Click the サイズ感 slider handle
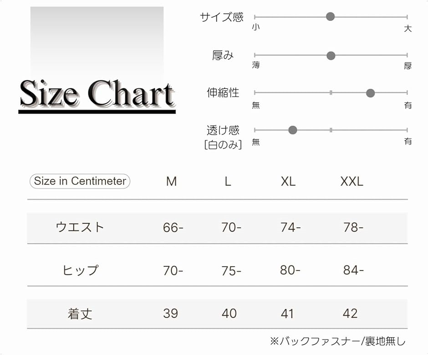 click(331, 17)
